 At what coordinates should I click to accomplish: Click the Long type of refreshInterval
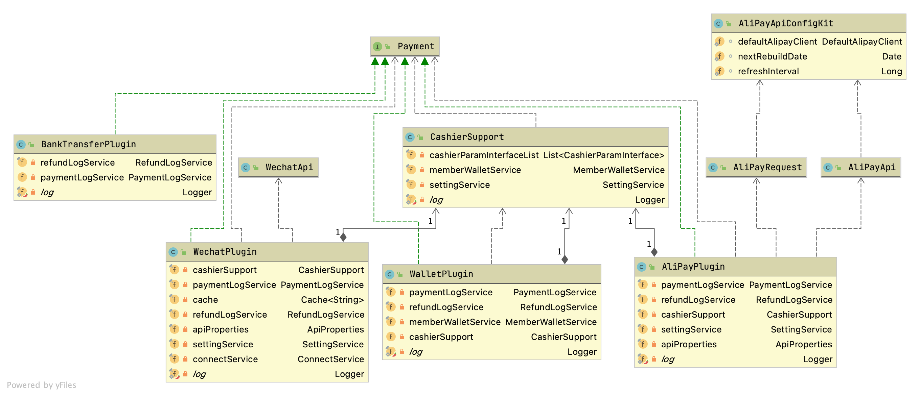892,71
